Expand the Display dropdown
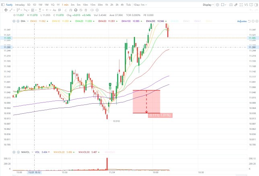Viewport: 259px width, 176px height. [208, 5]
